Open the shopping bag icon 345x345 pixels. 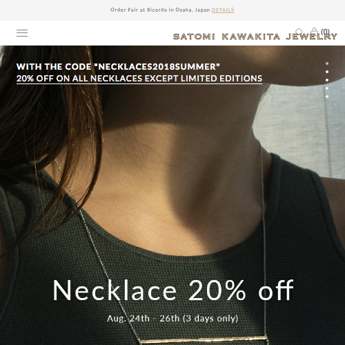314,31
